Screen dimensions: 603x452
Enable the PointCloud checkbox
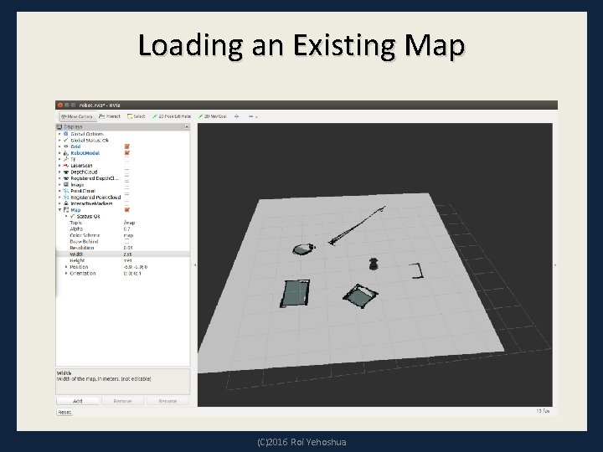(127, 191)
